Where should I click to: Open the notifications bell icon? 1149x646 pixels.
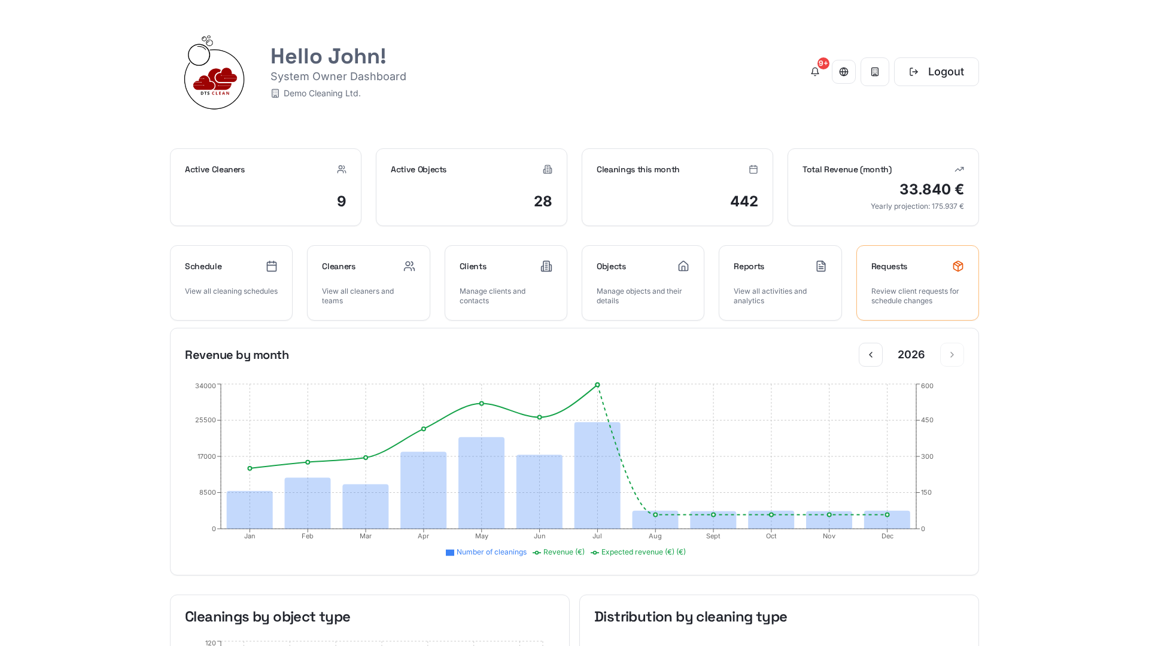click(815, 72)
